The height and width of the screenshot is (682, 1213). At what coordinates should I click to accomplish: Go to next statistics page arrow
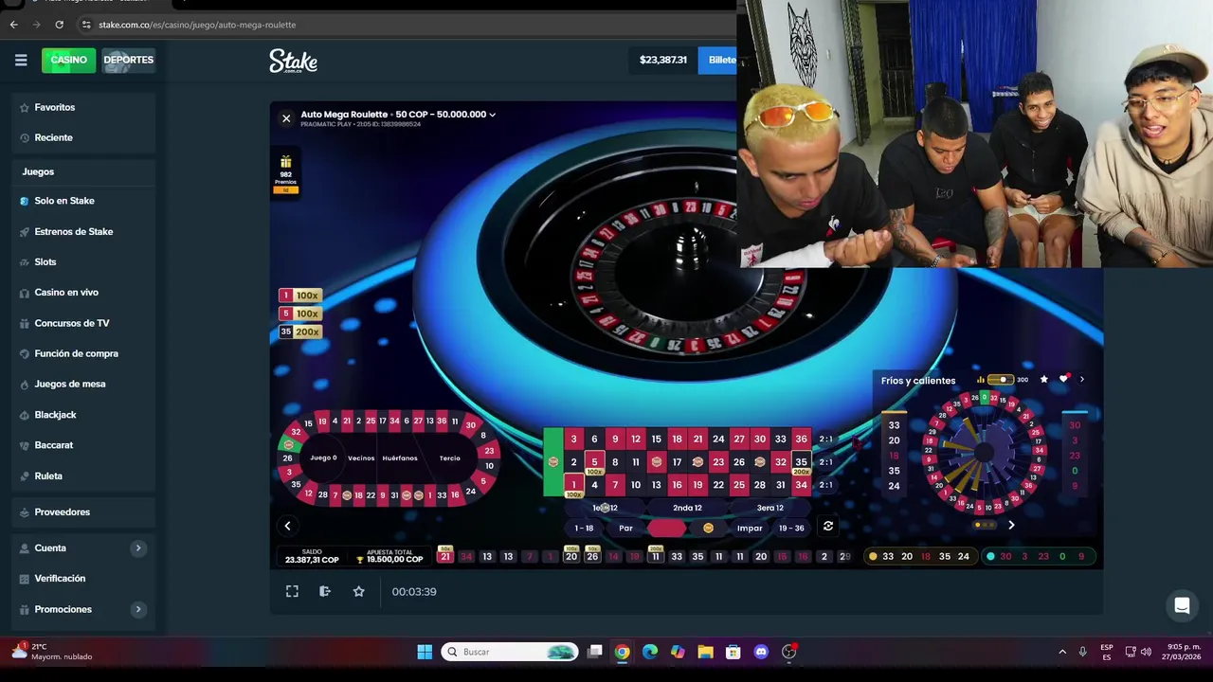[x=1011, y=525]
